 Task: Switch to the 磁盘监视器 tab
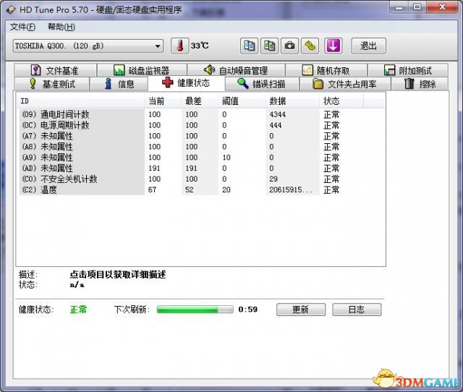[142, 70]
